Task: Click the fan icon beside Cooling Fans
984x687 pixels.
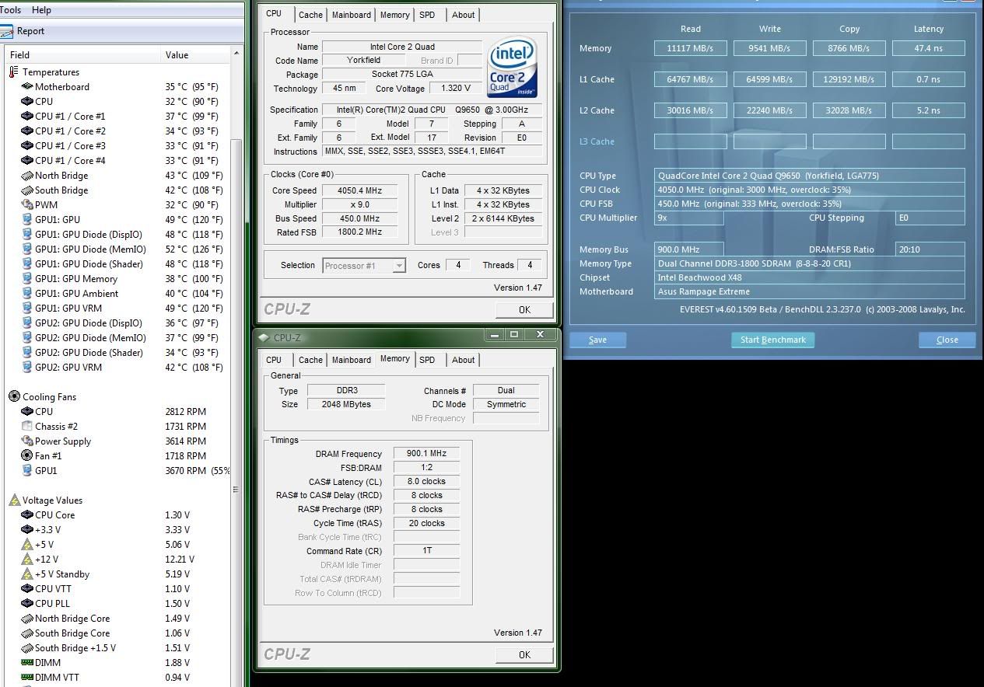Action: point(14,397)
